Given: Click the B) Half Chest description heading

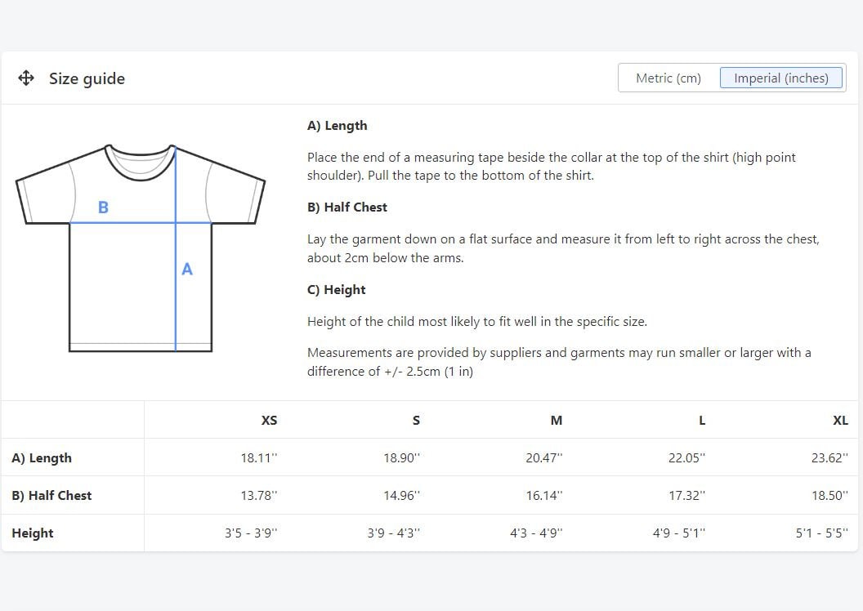Looking at the screenshot, I should point(347,207).
